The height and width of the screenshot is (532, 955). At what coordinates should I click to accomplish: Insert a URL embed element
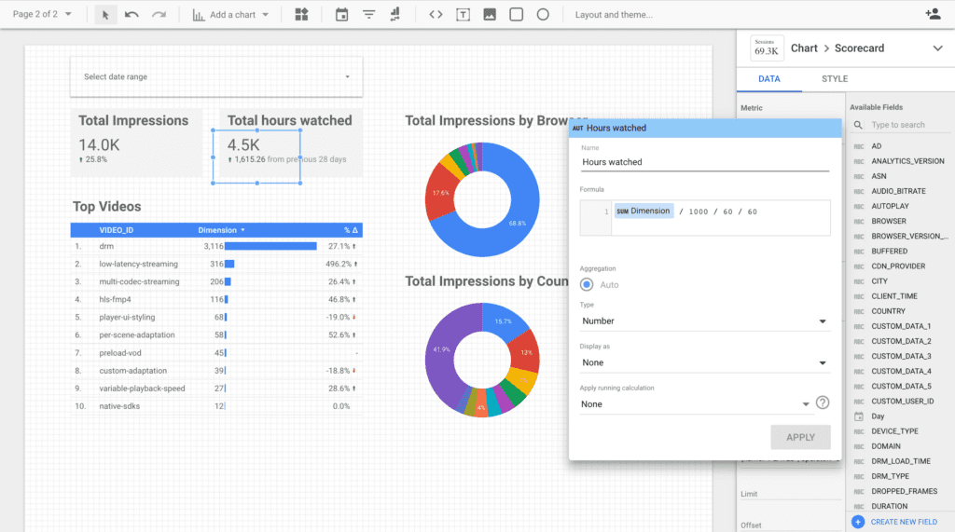(x=436, y=15)
